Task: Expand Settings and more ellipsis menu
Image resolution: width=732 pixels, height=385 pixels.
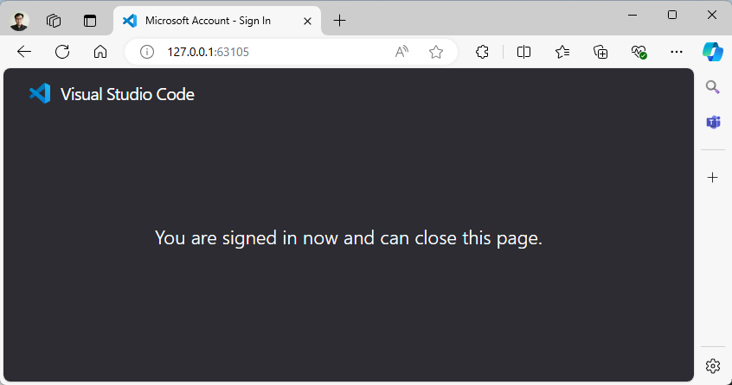Action: pos(677,52)
